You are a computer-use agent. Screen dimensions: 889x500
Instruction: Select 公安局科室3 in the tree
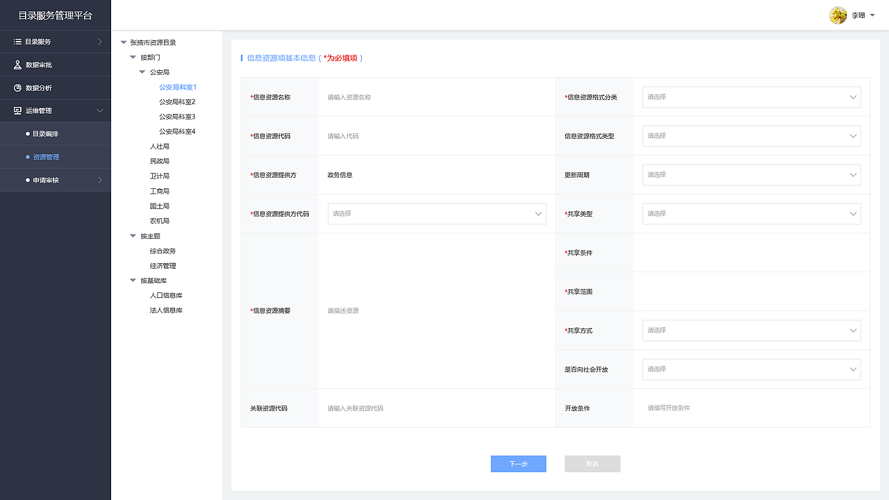click(177, 117)
